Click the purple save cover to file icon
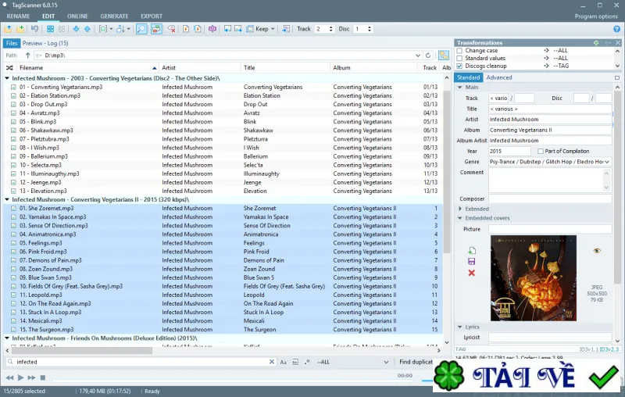The width and height of the screenshot is (625, 397). point(472,262)
